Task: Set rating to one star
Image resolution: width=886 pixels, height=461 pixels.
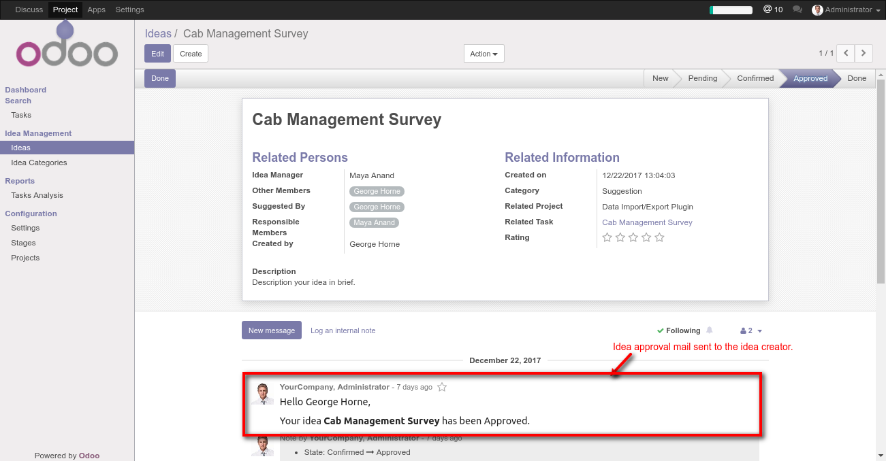Action: tap(607, 237)
